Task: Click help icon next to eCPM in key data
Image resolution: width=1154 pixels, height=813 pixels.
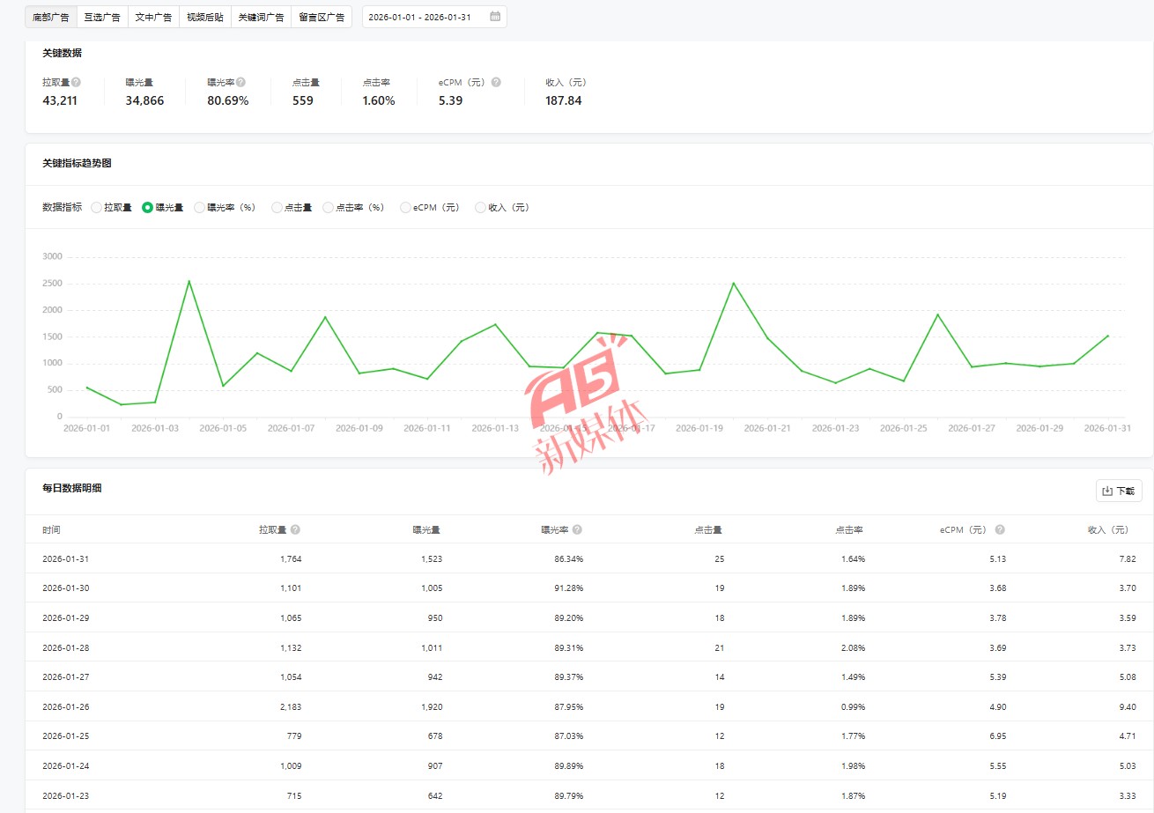Action: [496, 82]
